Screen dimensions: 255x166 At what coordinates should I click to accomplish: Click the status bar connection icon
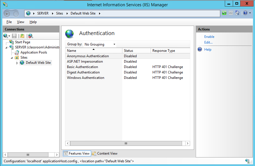[247, 161]
